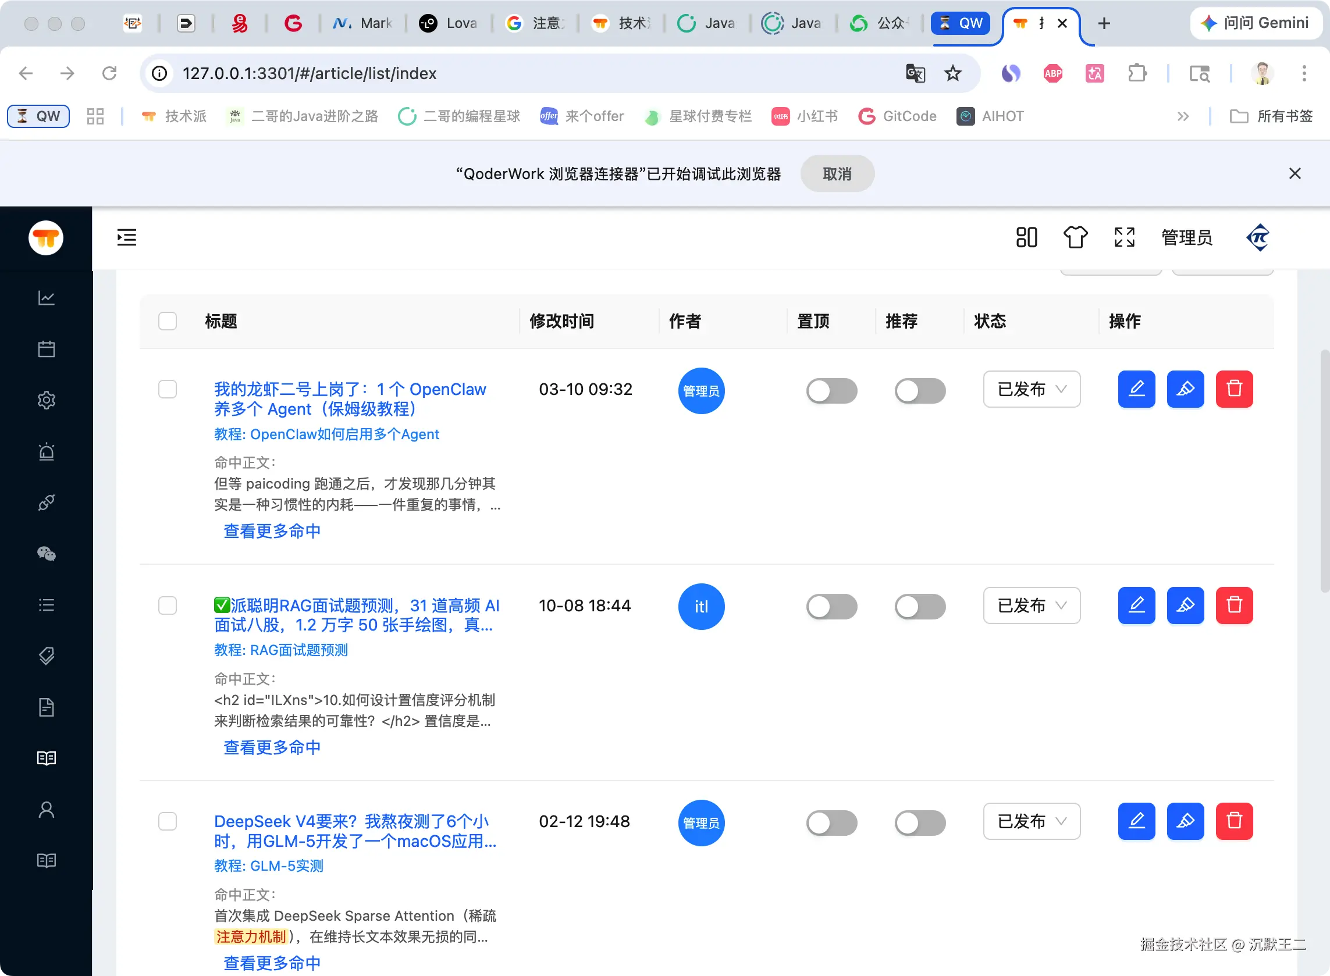Toggle 置顶 switch for DeepSeek V4 article

(x=831, y=823)
